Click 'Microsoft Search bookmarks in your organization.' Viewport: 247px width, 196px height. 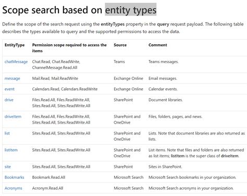(x=192, y=177)
